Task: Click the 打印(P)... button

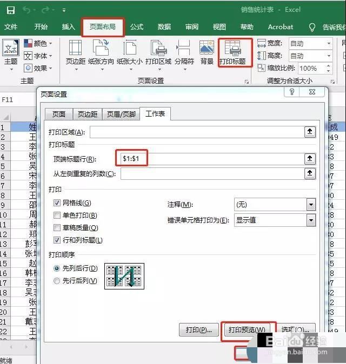Action: (x=199, y=329)
